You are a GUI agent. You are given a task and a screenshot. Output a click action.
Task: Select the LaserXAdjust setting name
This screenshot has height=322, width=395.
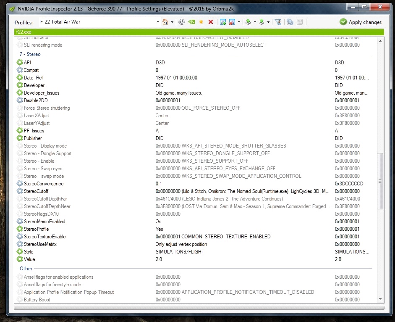[x=37, y=116]
